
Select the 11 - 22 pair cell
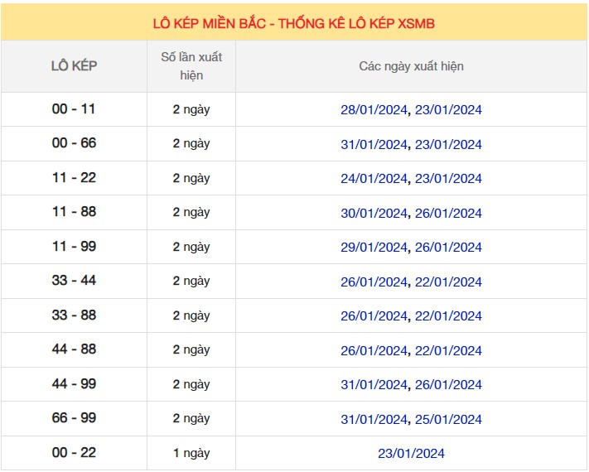(74, 178)
